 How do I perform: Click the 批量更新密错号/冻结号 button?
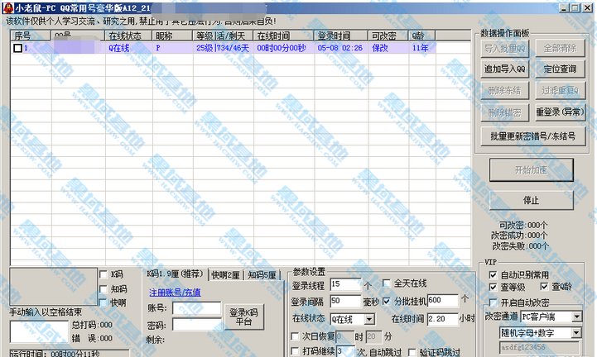pyautogui.click(x=533, y=136)
